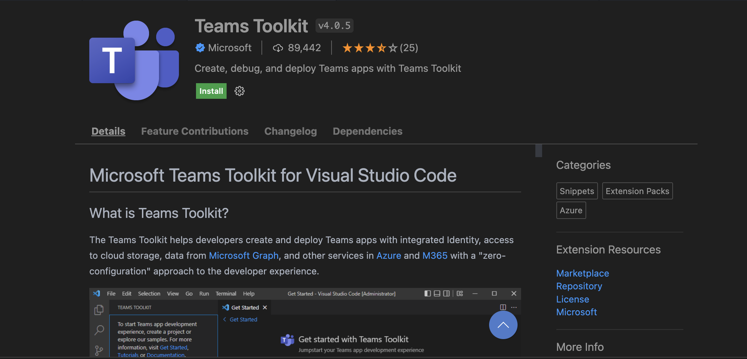Image resolution: width=747 pixels, height=359 pixels.
Task: Click the Get Started breadcrumb back chevron
Action: [224, 320]
